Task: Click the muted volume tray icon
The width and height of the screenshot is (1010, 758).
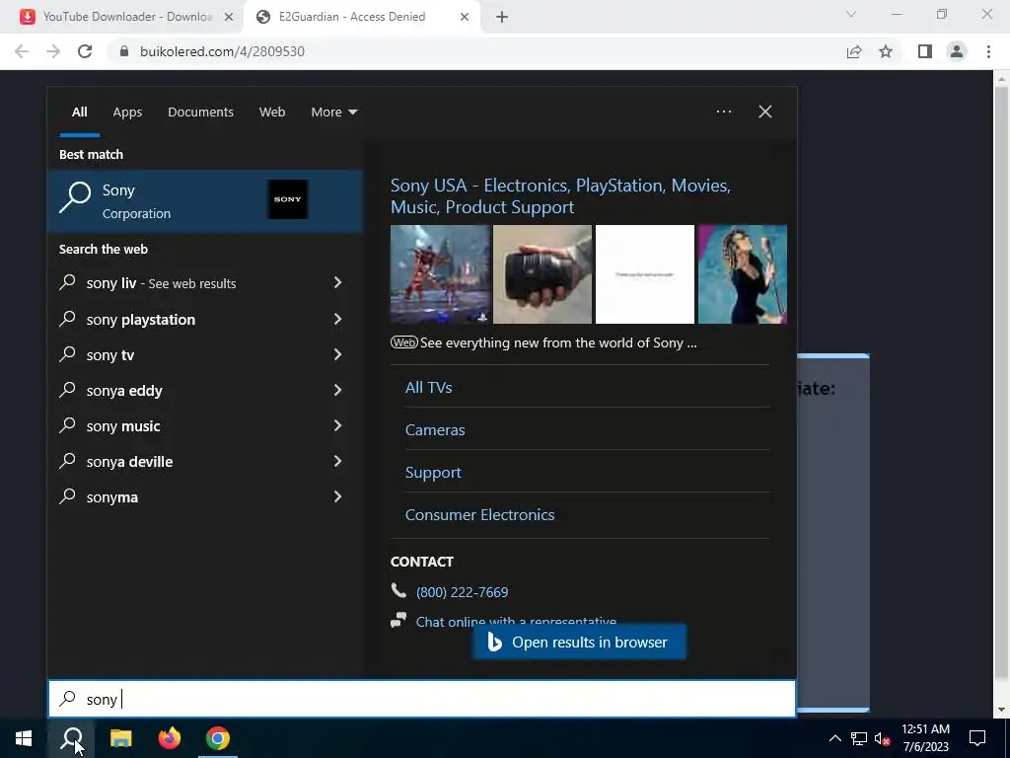Action: (x=882, y=738)
